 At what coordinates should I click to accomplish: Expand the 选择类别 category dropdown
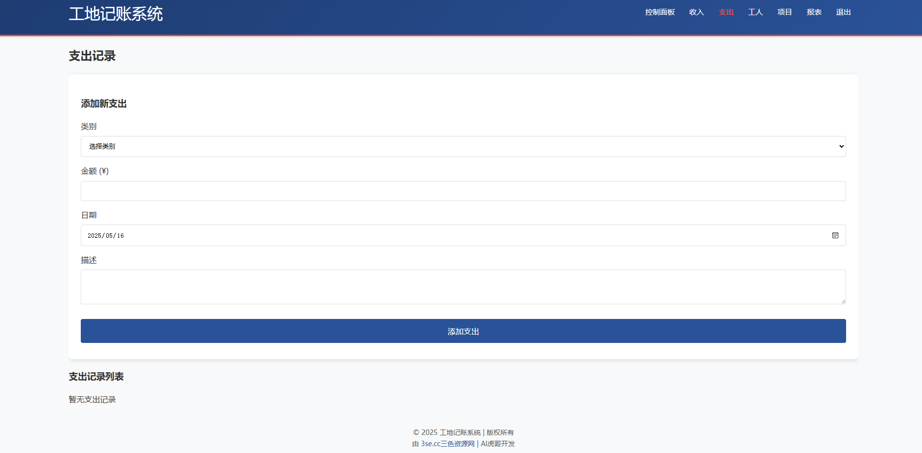point(463,146)
